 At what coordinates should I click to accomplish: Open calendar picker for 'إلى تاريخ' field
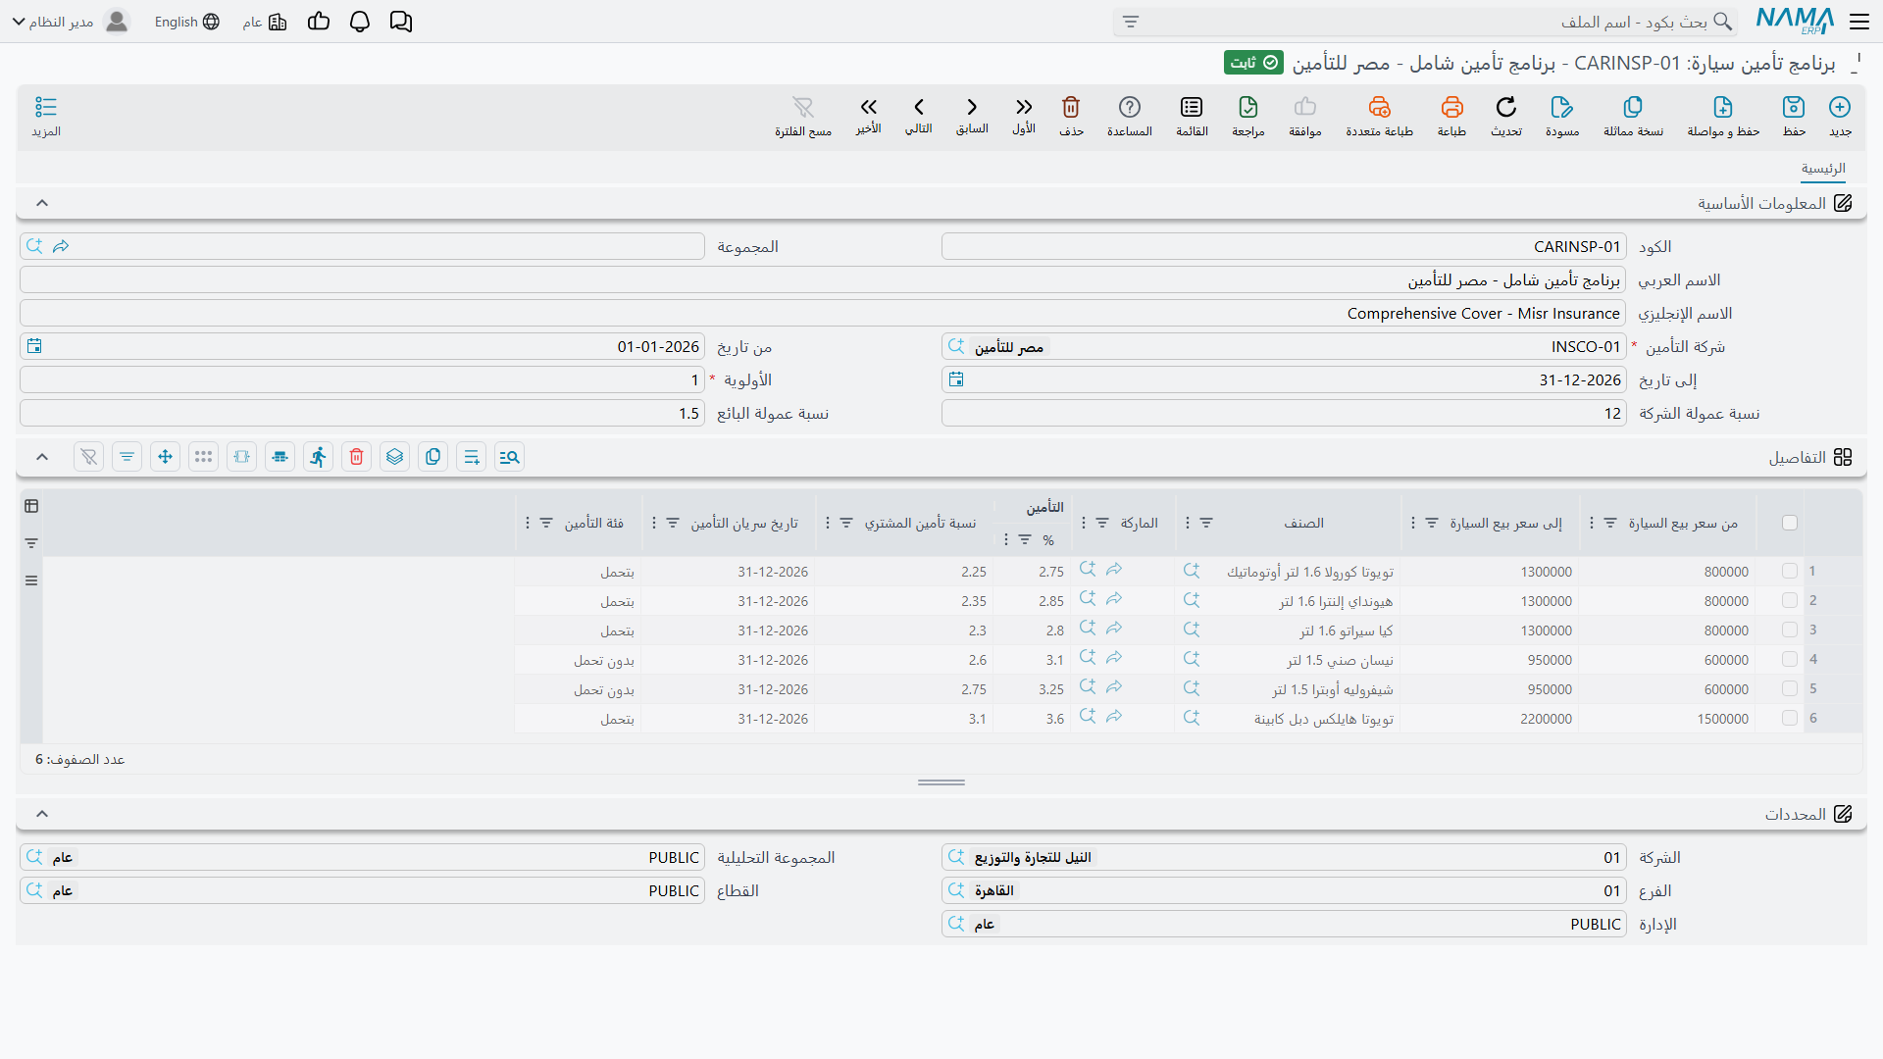click(x=956, y=379)
